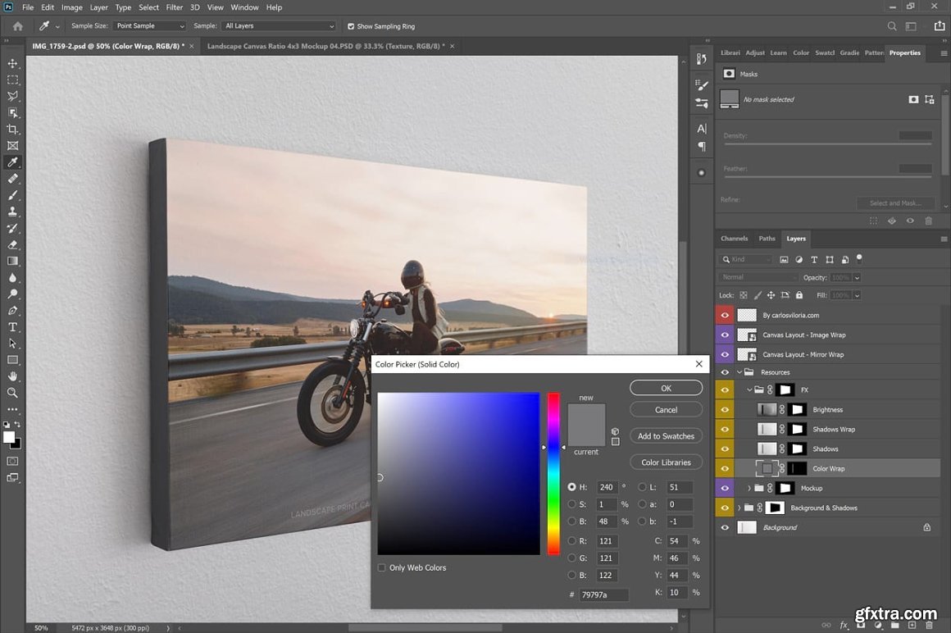Open Color Libraries from Color Picker
Image resolution: width=951 pixels, height=633 pixels.
tap(666, 462)
